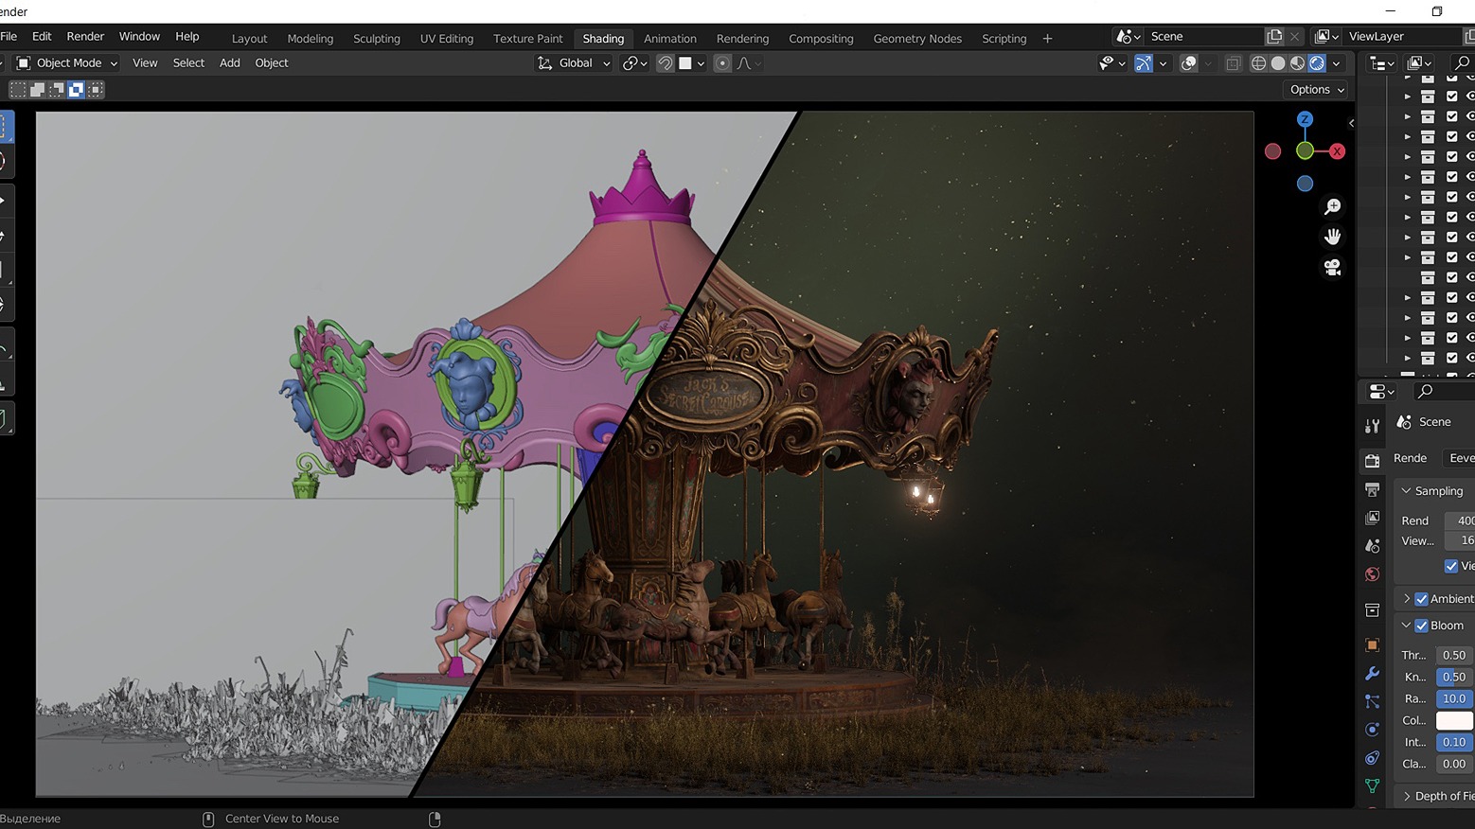This screenshot has height=829, width=1475.
Task: Open the transform pivot point dropdown
Action: point(634,63)
